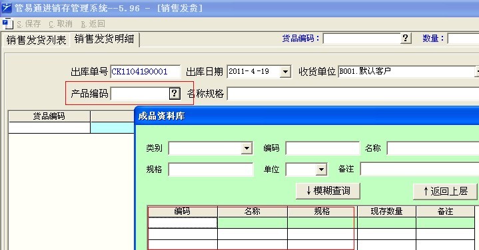Click 编码 column header in result grid
Viewport: 479px width, 250px height.
click(183, 211)
